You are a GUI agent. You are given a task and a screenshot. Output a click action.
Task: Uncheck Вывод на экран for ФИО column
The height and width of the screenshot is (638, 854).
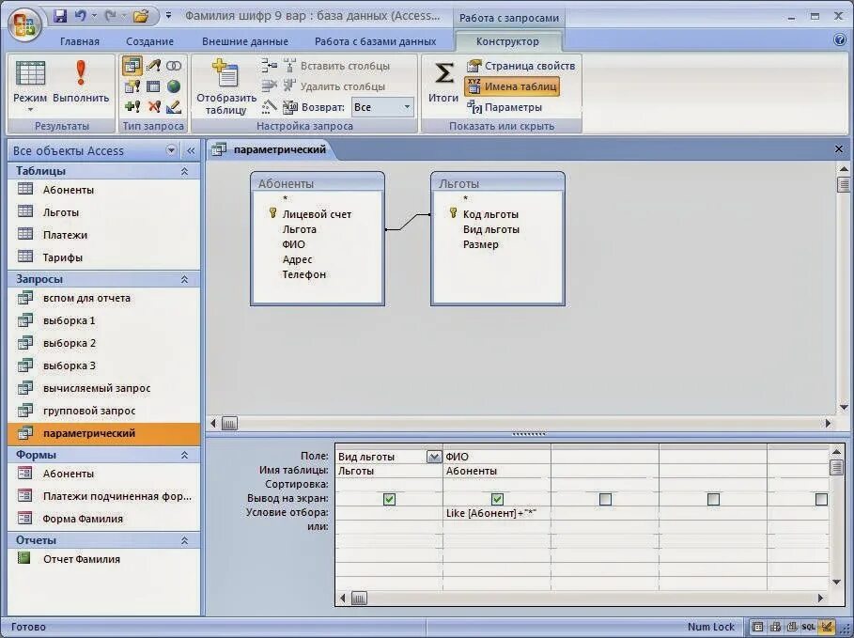[497, 499]
